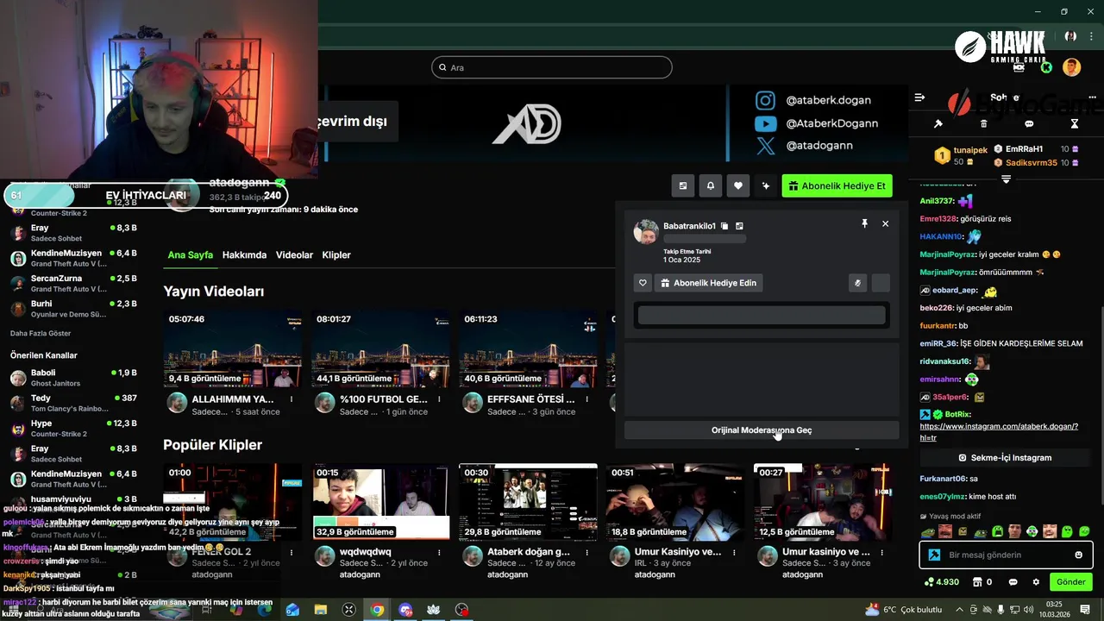Click the sparkle icon next to heart
The height and width of the screenshot is (621, 1104).
[x=766, y=185]
